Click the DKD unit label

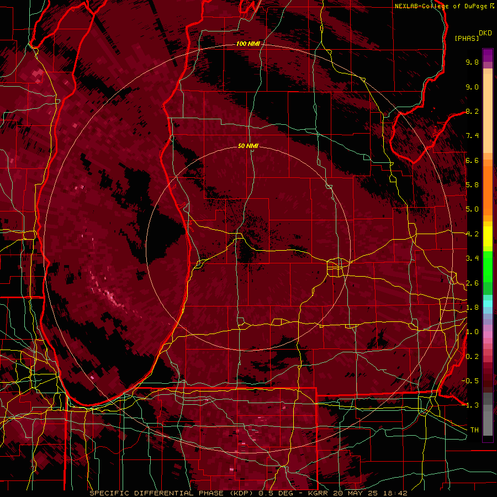pyautogui.click(x=485, y=33)
